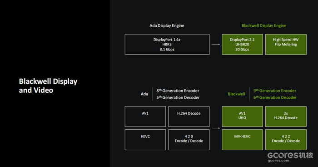The width and height of the screenshot is (318, 167).
Task: Click the Blackwell Display and Video title
Action: [x=48, y=86]
